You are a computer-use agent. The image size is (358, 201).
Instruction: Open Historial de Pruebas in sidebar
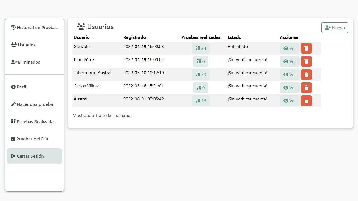[x=34, y=27]
